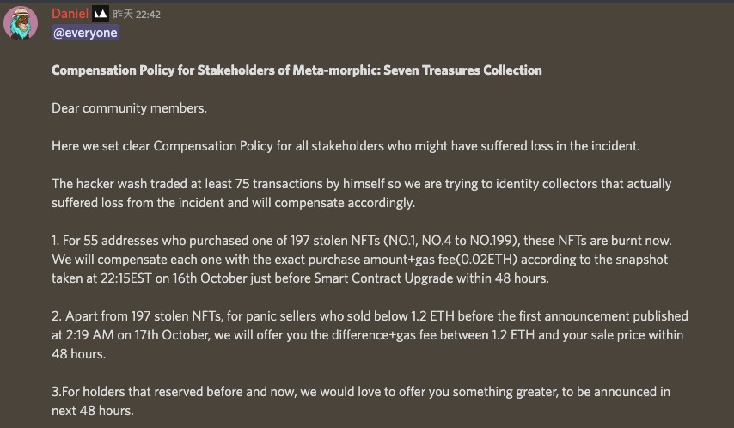The width and height of the screenshot is (734, 428).
Task: Click the "Dear community members," greeting line
Action: point(129,108)
